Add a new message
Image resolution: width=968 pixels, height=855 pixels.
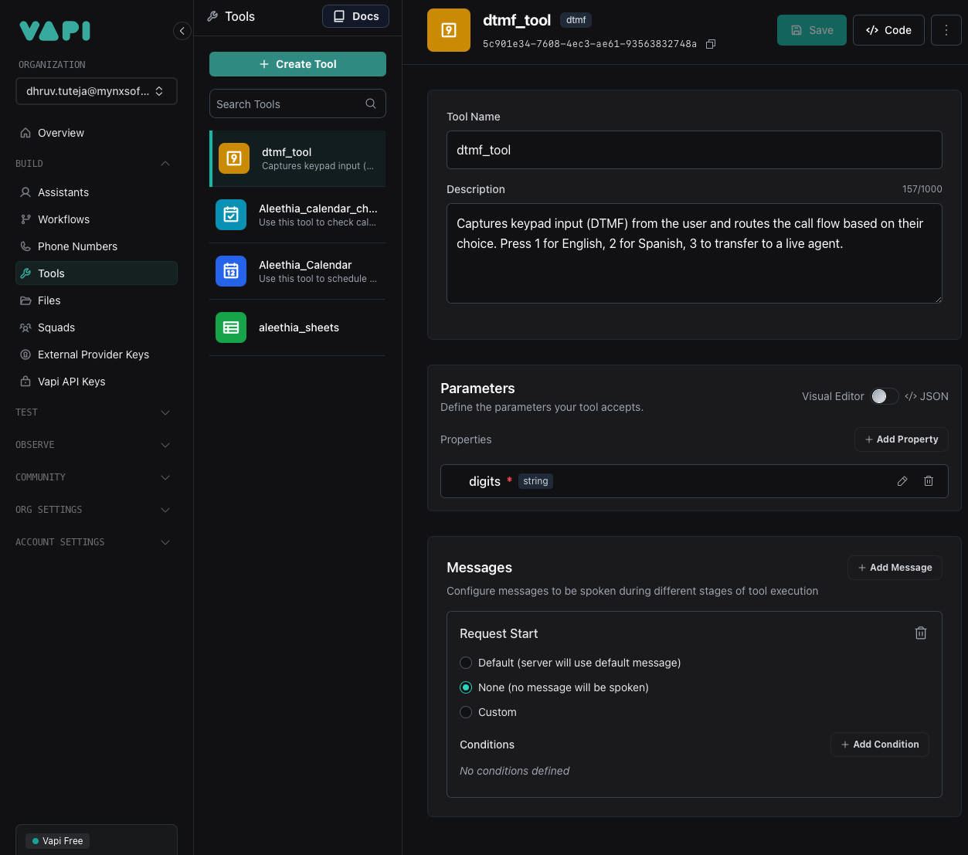895,568
